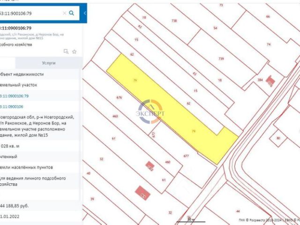Click the magnifier search icon
300x225 pixels.
click(71, 13)
